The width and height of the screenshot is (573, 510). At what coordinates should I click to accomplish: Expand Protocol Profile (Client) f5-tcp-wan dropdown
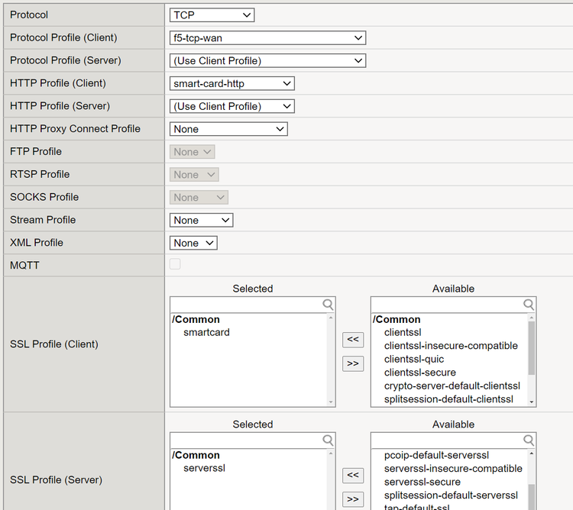[x=267, y=37]
